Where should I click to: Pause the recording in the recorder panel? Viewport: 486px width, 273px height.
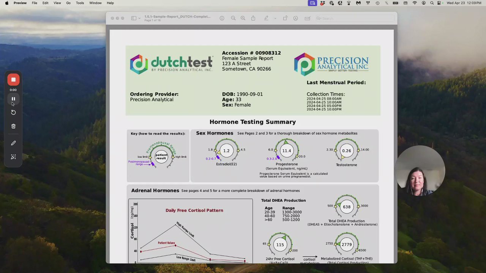tap(13, 99)
